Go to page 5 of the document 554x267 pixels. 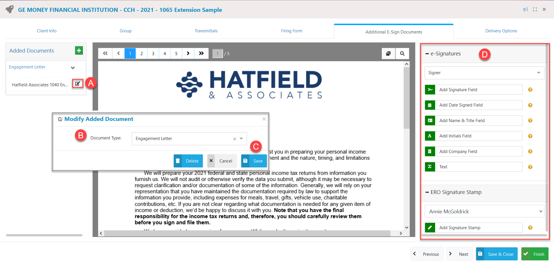pyautogui.click(x=176, y=53)
